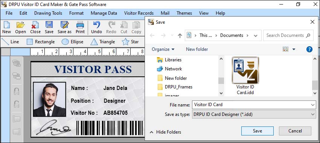Click the Save button in the dialog
Viewport: 320px width, 143px height.
click(x=258, y=131)
